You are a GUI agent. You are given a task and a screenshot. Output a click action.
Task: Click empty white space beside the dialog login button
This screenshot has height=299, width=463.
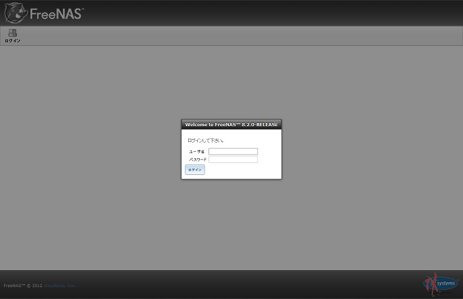[x=243, y=170]
